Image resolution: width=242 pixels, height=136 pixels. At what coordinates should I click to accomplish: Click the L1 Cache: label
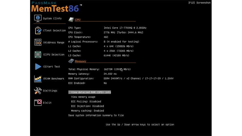[x=75, y=46]
